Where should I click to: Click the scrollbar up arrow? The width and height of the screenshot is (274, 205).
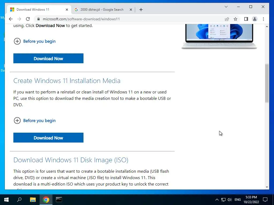tap(267, 26)
